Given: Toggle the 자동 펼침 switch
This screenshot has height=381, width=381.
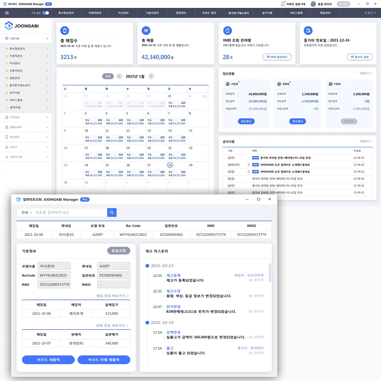Looking at the screenshot, I should (x=45, y=13).
